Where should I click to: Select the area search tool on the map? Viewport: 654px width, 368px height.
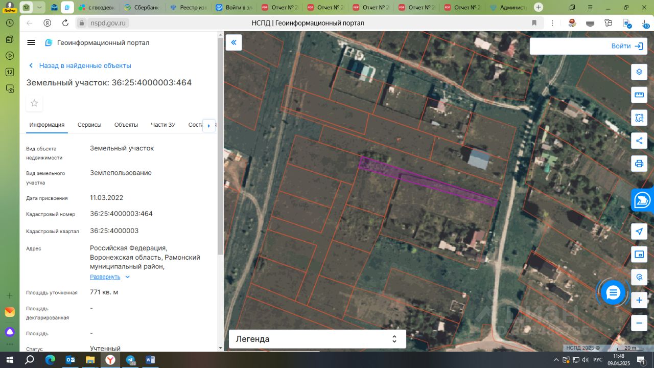click(x=639, y=118)
